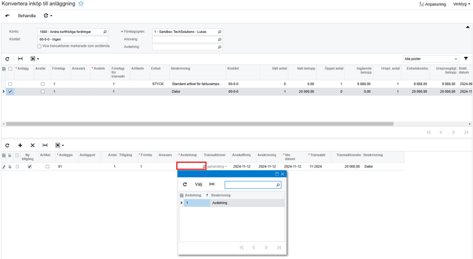Refresh the Avdelning lookup popup
Image resolution: width=473 pixels, height=259 pixels.
185,184
